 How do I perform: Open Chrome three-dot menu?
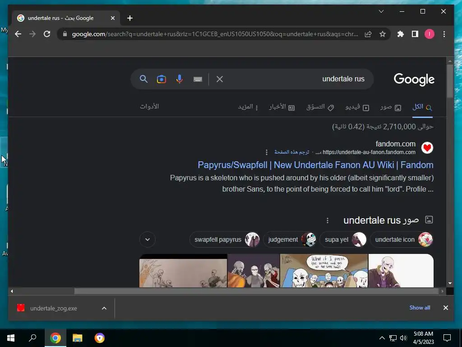coord(444,34)
